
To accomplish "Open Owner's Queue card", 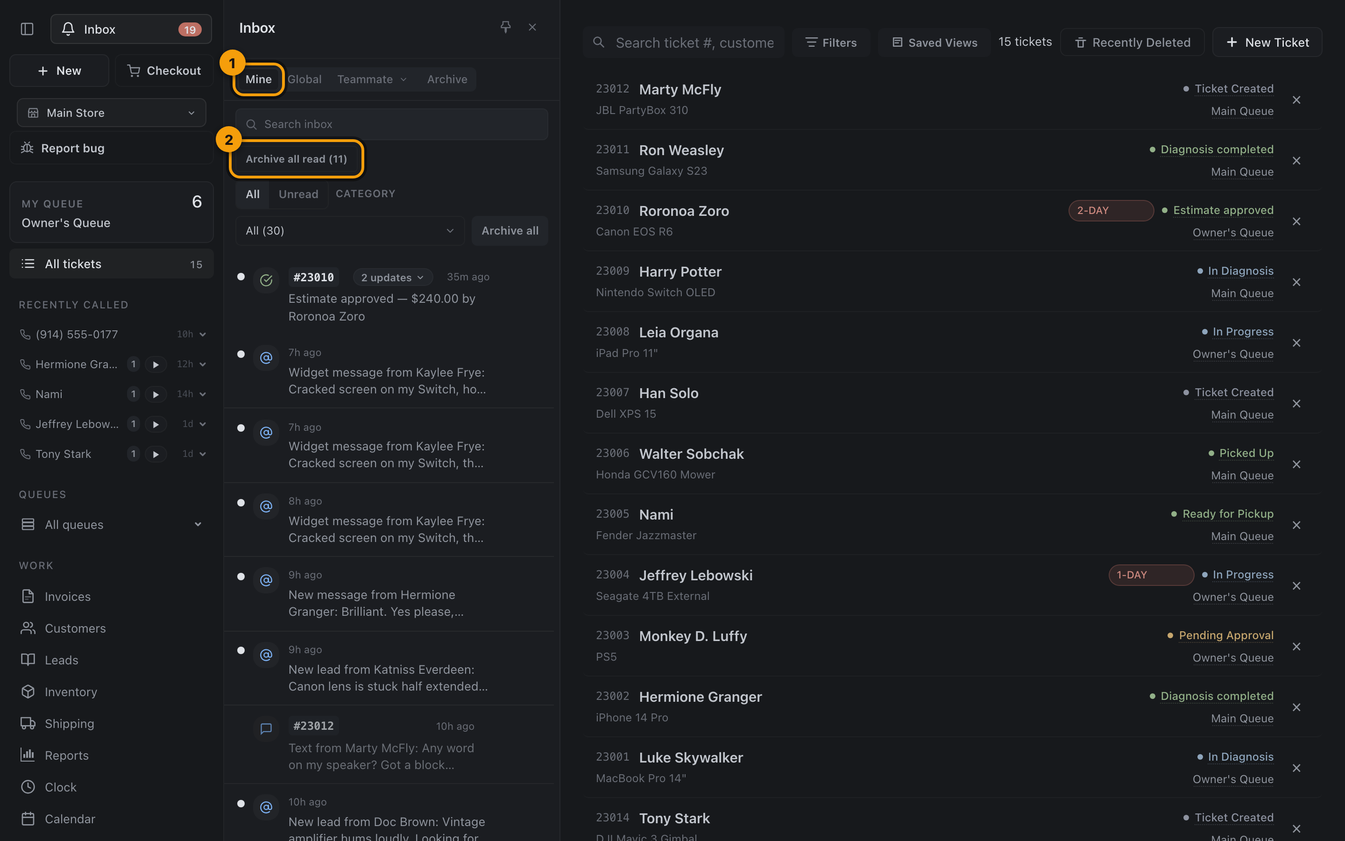I will (112, 213).
